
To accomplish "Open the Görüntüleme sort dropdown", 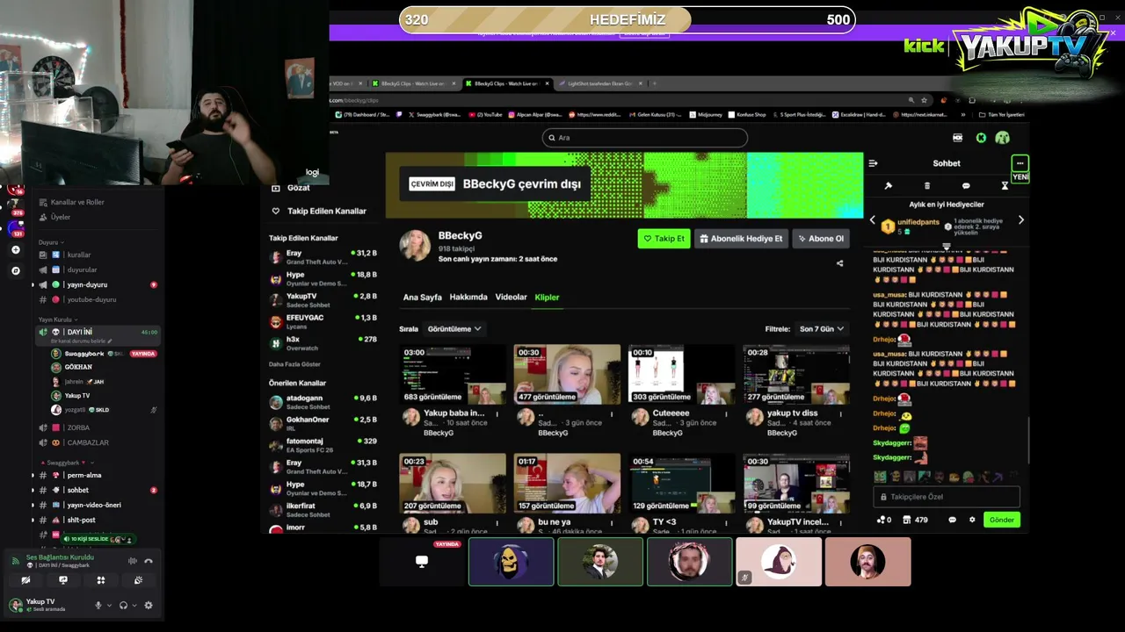I will coord(454,329).
